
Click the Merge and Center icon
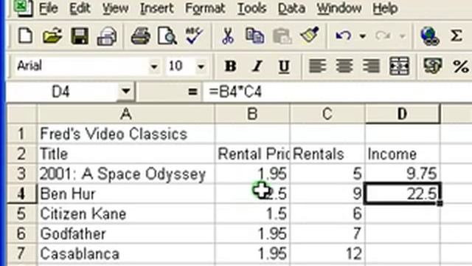point(399,66)
